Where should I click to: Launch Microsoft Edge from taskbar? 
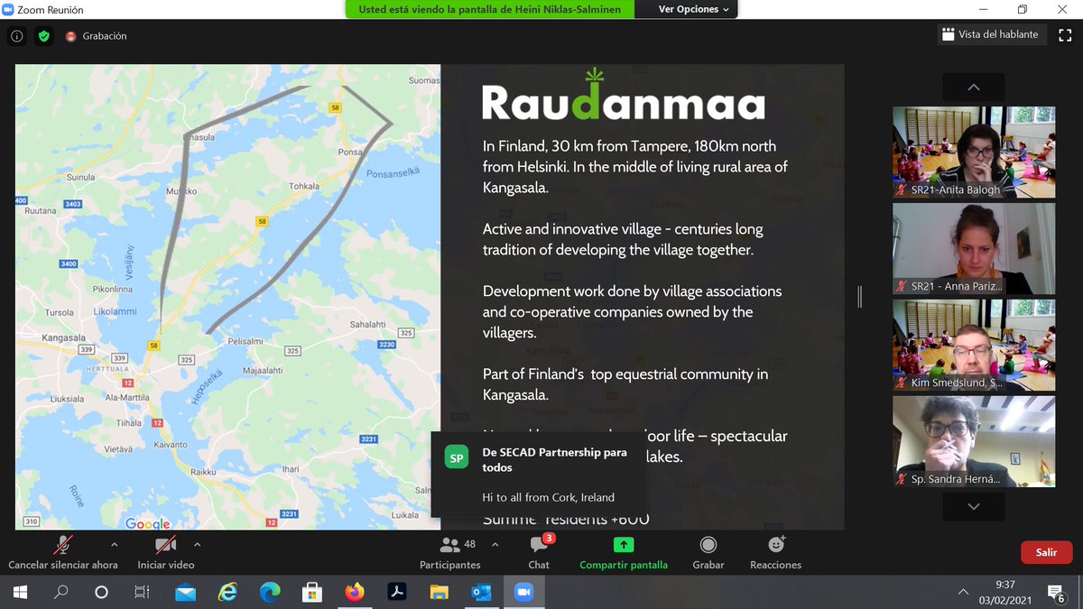click(x=270, y=592)
